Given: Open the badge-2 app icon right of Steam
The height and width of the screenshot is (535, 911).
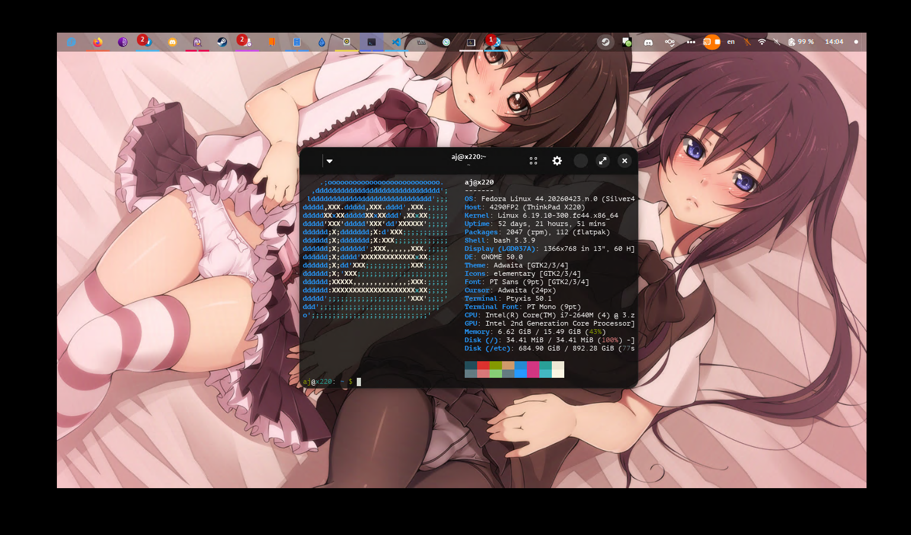Looking at the screenshot, I should 247,42.
